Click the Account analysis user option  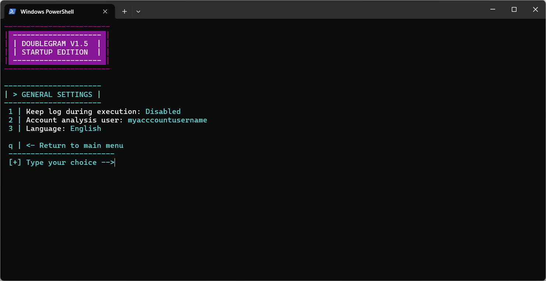click(x=74, y=120)
